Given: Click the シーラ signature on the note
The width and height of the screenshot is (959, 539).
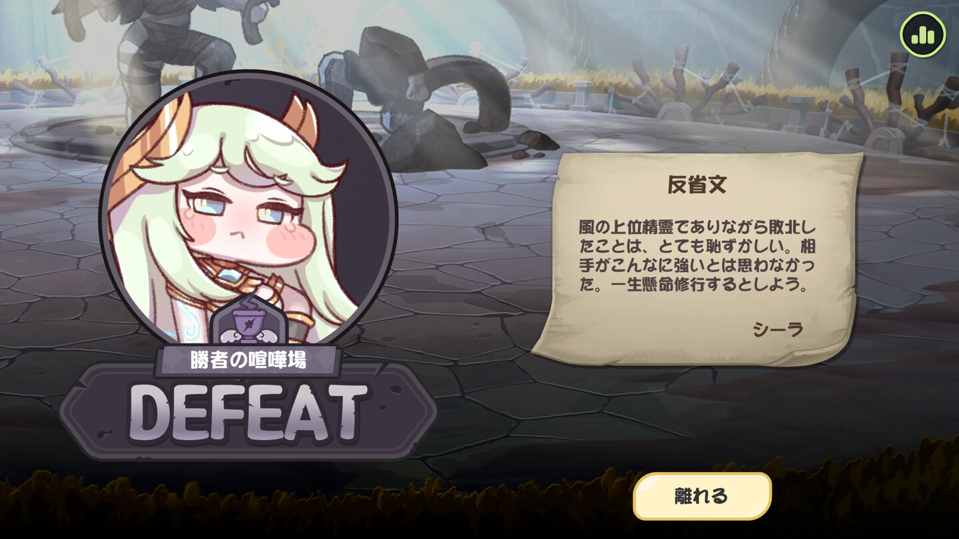Looking at the screenshot, I should tap(778, 329).
